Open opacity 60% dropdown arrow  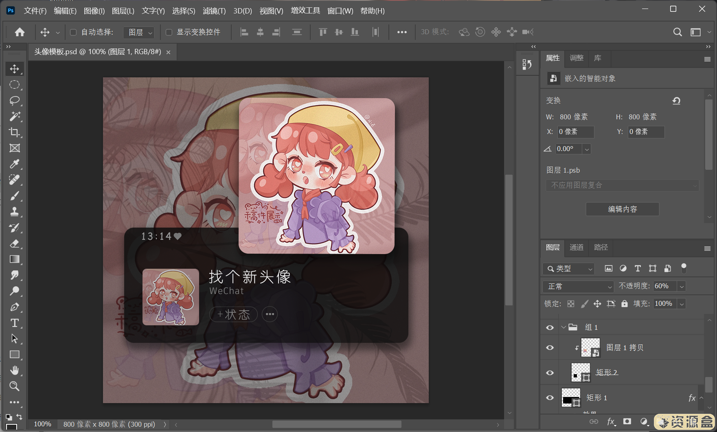tap(682, 287)
